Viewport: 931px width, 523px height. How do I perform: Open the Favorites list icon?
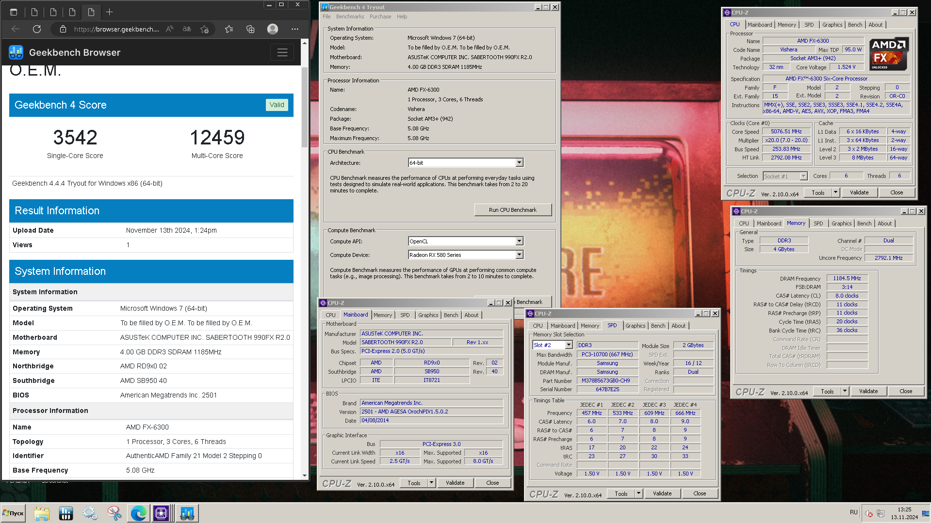(x=229, y=29)
